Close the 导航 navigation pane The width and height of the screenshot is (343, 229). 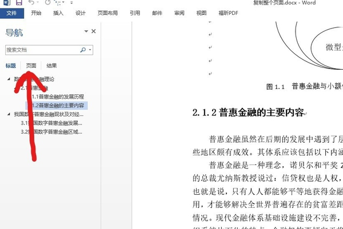point(94,31)
